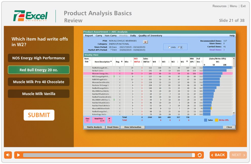This screenshot has height=164, width=251.
Task: Click the play icon in the player bar
Action: pyautogui.click(x=19, y=155)
